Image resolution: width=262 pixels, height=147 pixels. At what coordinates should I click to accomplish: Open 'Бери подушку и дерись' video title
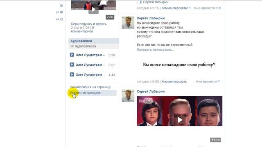coord(88,24)
